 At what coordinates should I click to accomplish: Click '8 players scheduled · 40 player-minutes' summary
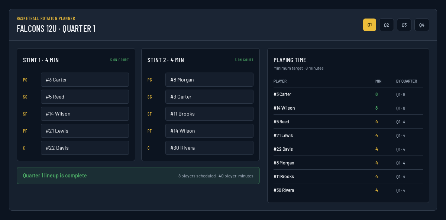pos(216,176)
